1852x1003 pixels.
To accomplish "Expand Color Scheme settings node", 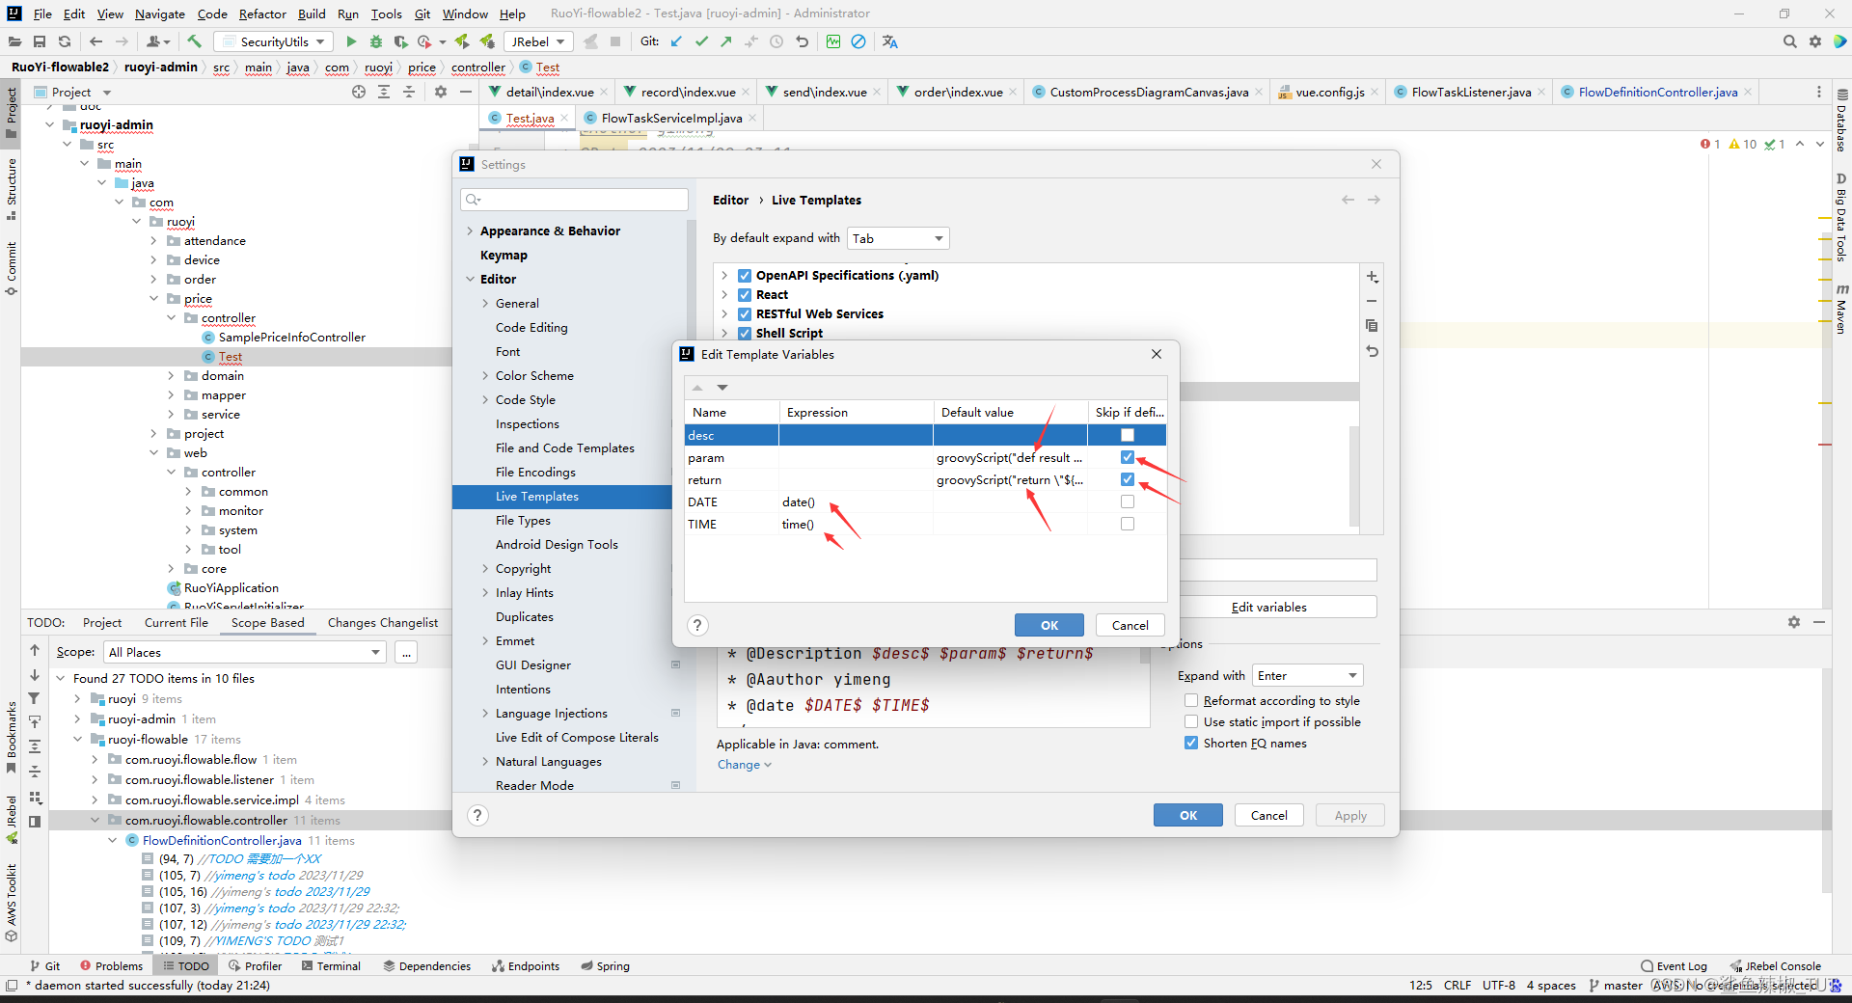I will coord(485,375).
